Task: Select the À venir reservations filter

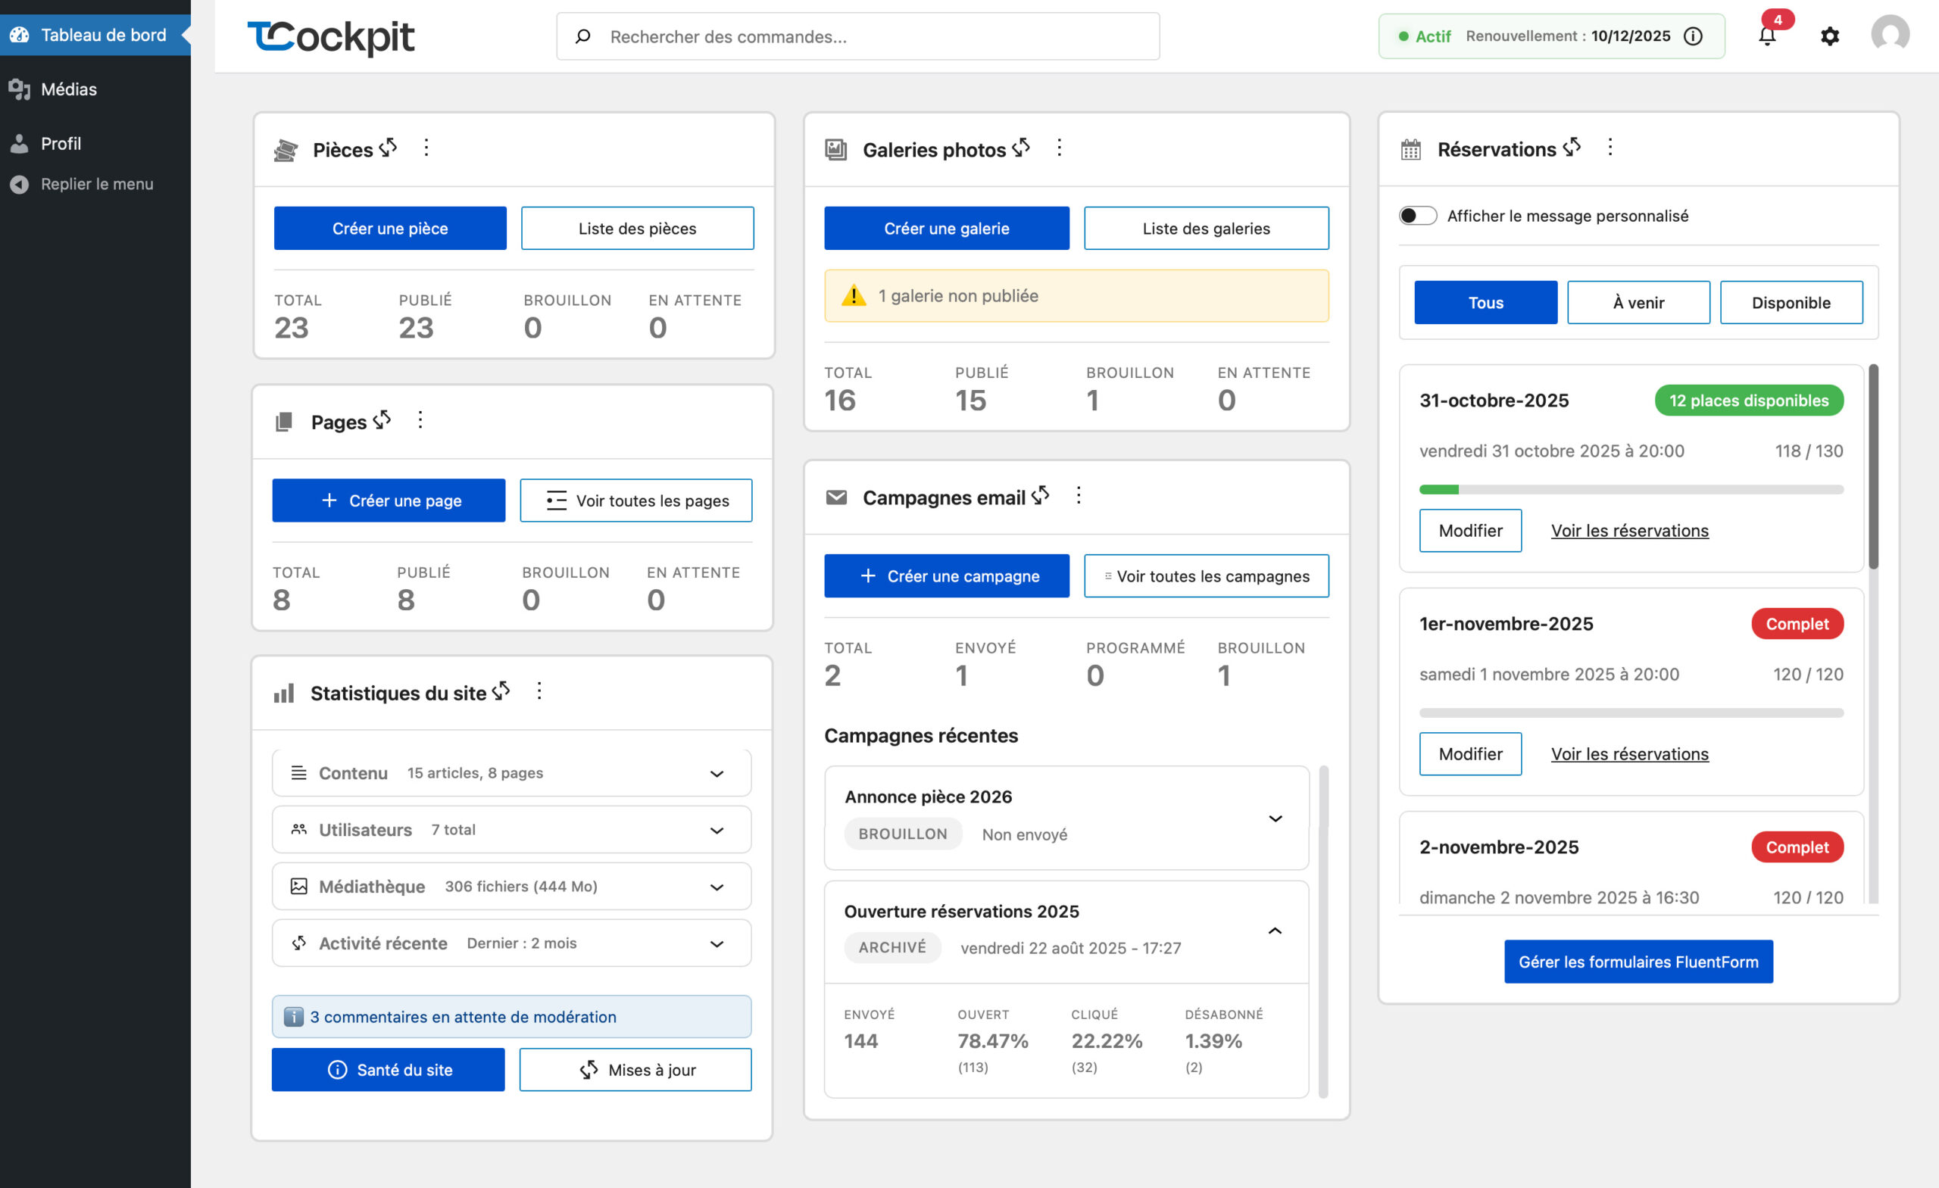Action: (1638, 303)
